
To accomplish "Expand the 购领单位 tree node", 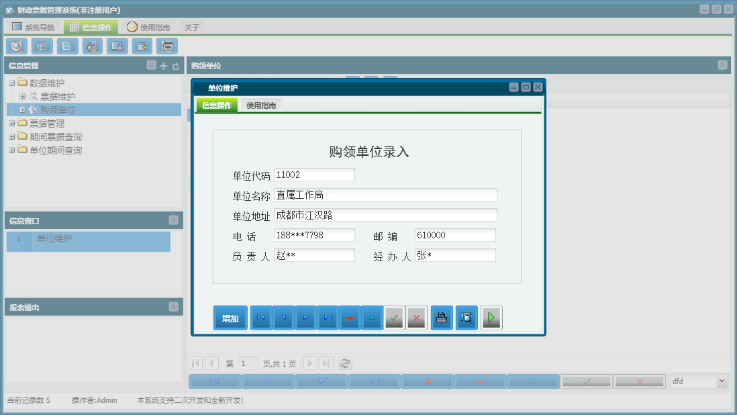I will point(22,110).
